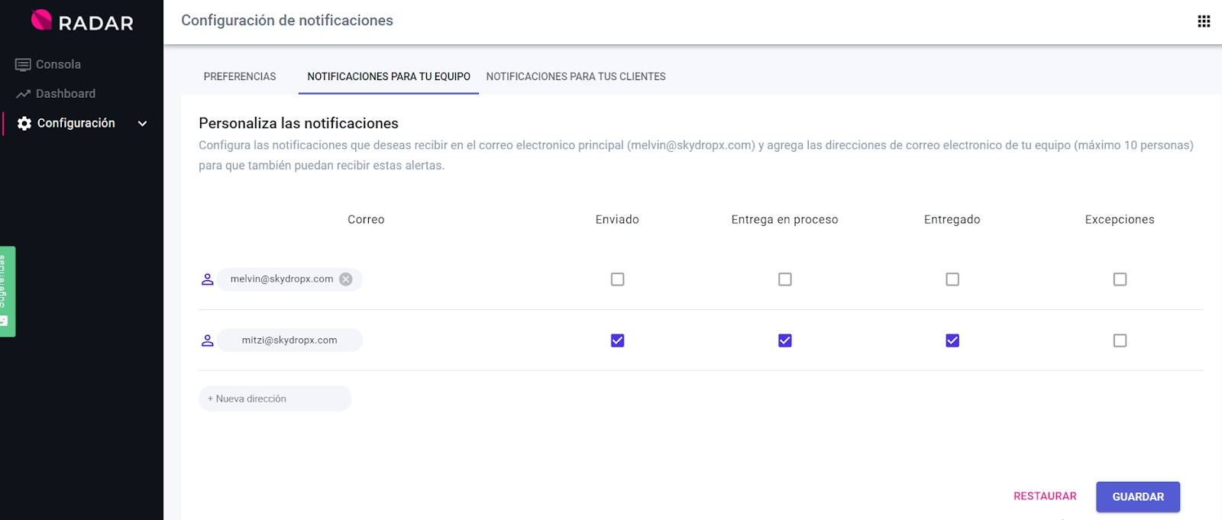Click the user icon beside melvin@skydropx.com
1222x520 pixels.
207,279
